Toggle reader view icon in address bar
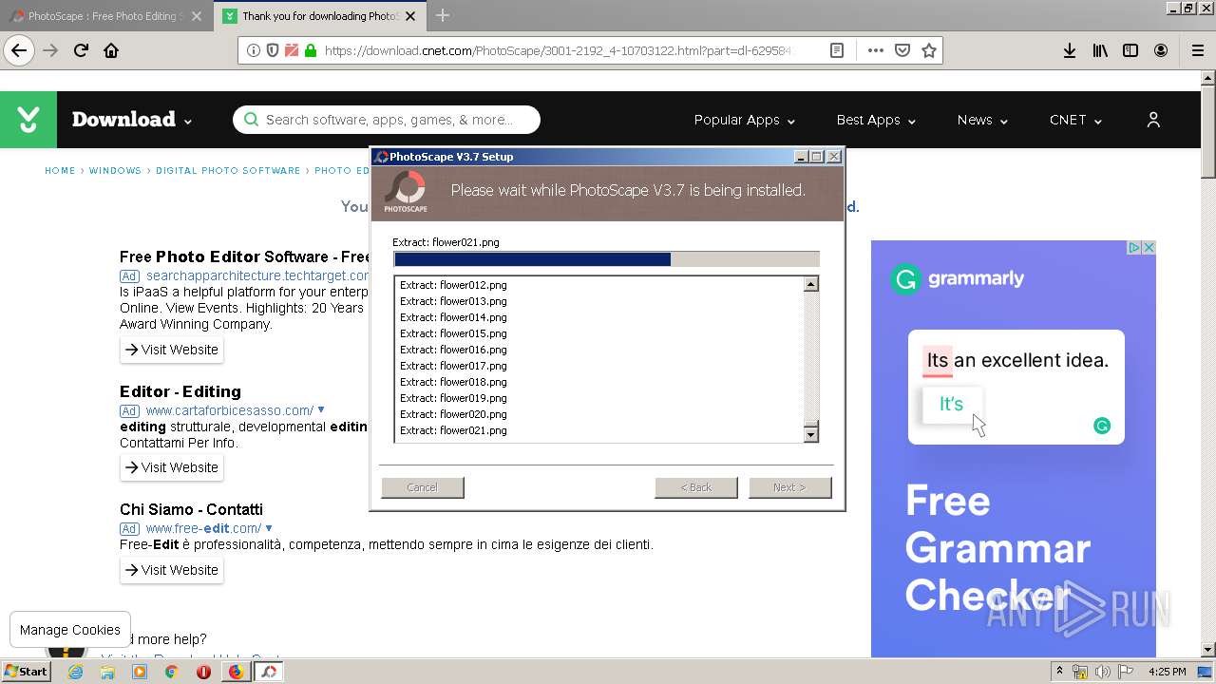This screenshot has height=684, width=1216. click(x=837, y=50)
